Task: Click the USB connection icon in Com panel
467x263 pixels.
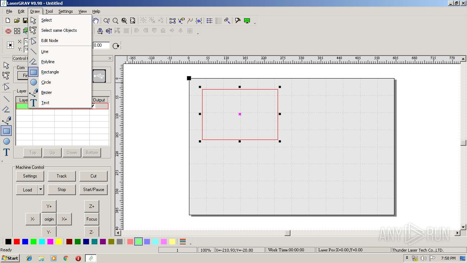Action: (x=99, y=76)
